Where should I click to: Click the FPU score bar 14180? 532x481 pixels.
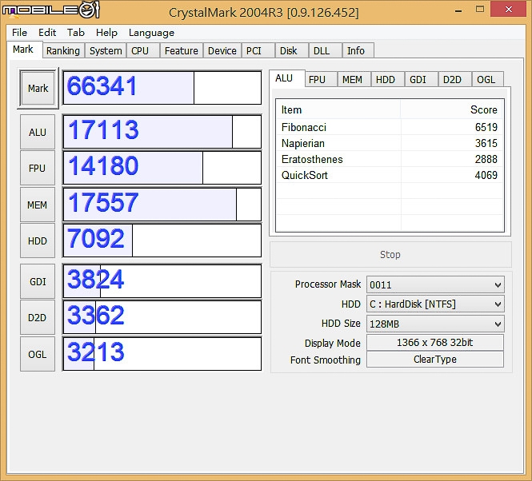[162, 168]
